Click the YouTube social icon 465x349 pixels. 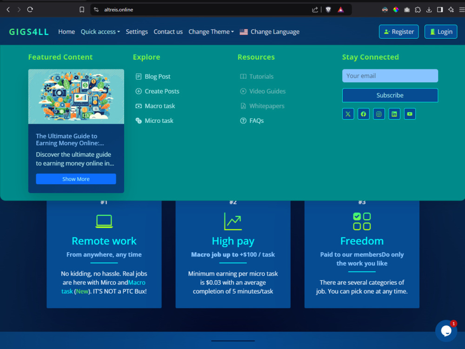pos(410,114)
